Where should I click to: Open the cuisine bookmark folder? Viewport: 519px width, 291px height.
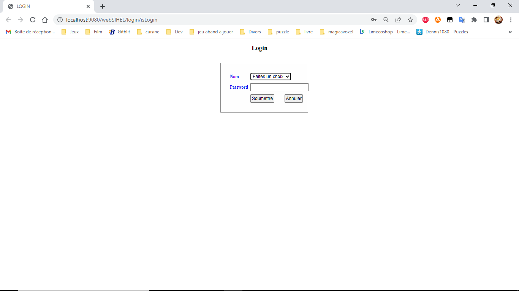(148, 32)
